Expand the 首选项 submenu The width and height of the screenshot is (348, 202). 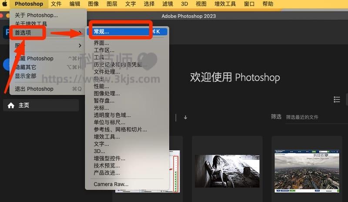point(48,33)
